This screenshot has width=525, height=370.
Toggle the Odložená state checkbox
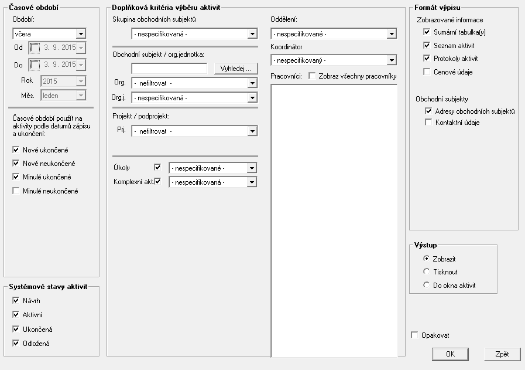[x=16, y=343]
